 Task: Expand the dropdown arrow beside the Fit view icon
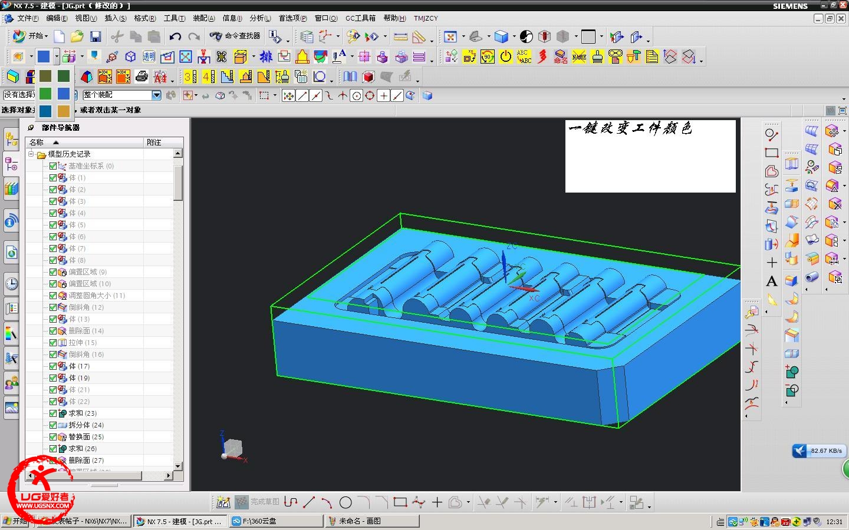(x=463, y=37)
